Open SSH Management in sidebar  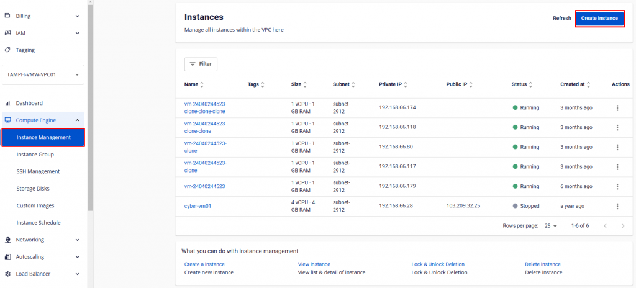pos(39,171)
